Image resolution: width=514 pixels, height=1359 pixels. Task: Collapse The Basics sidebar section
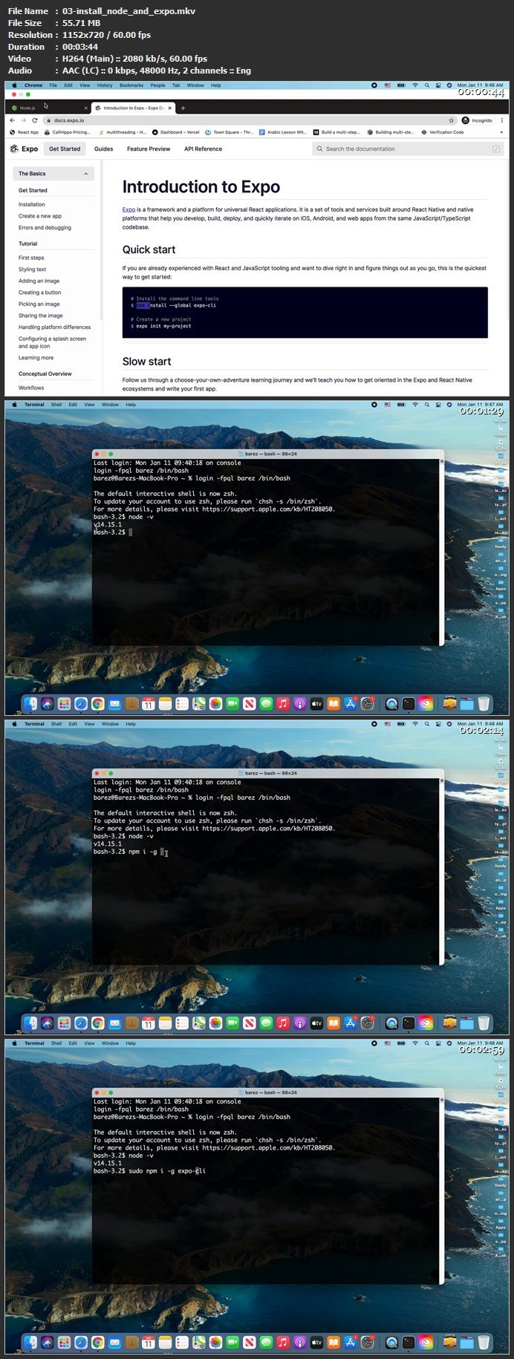tap(53, 174)
